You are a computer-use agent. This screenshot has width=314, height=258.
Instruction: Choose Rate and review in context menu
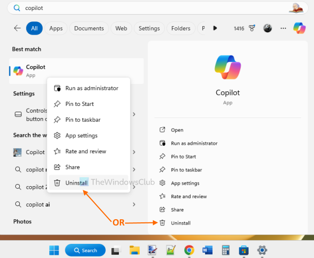tap(88, 151)
